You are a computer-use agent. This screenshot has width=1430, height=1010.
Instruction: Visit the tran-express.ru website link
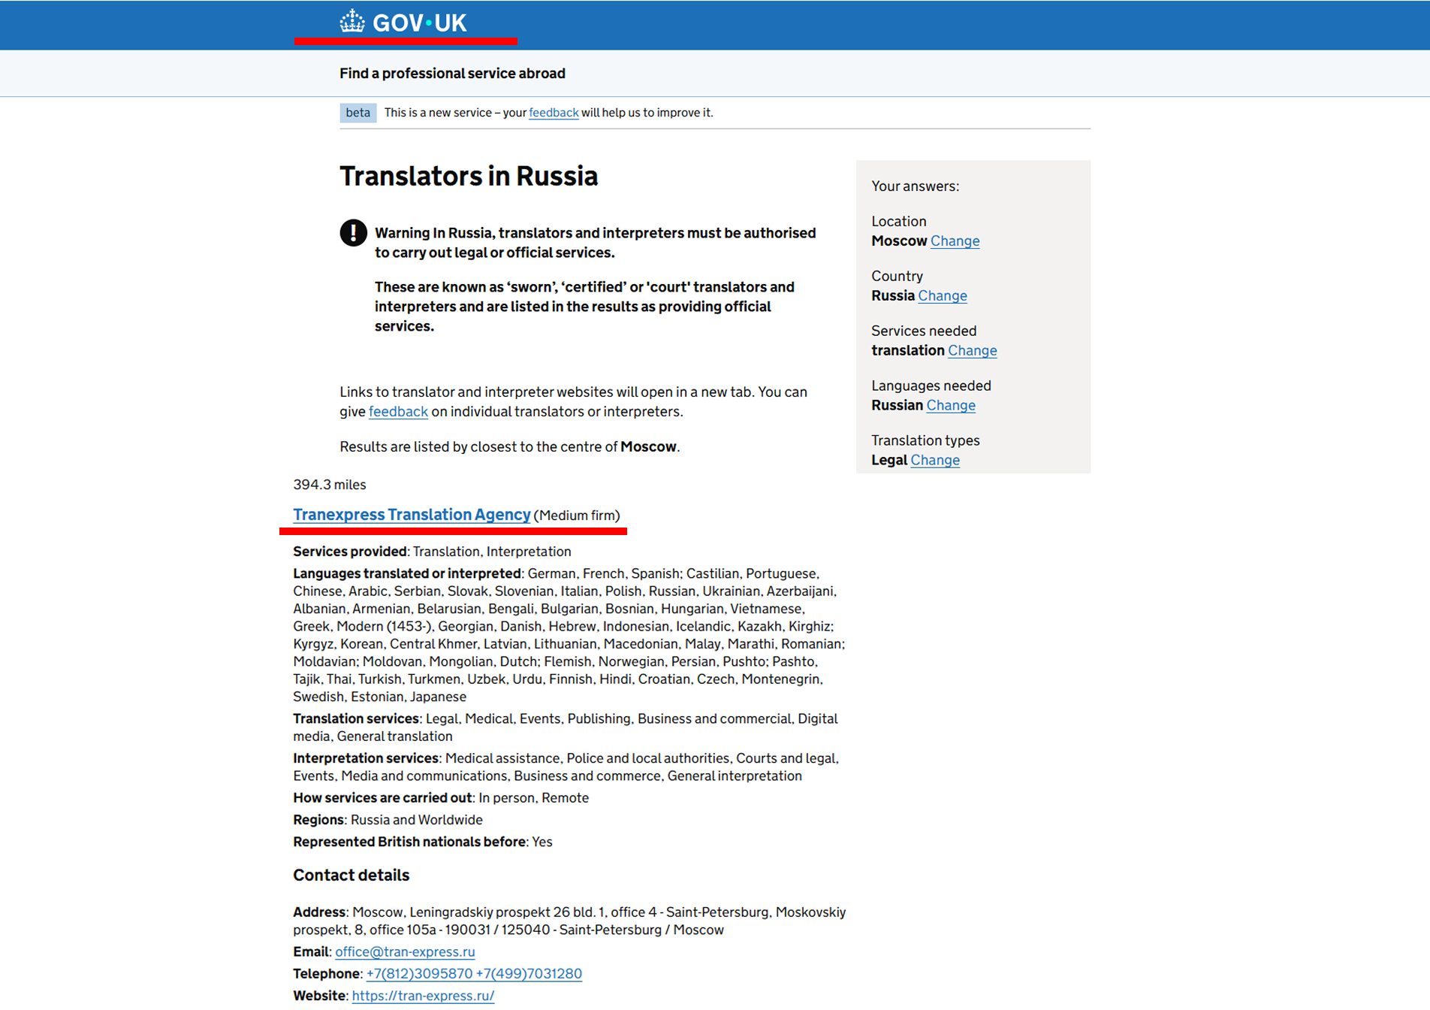pyautogui.click(x=423, y=996)
